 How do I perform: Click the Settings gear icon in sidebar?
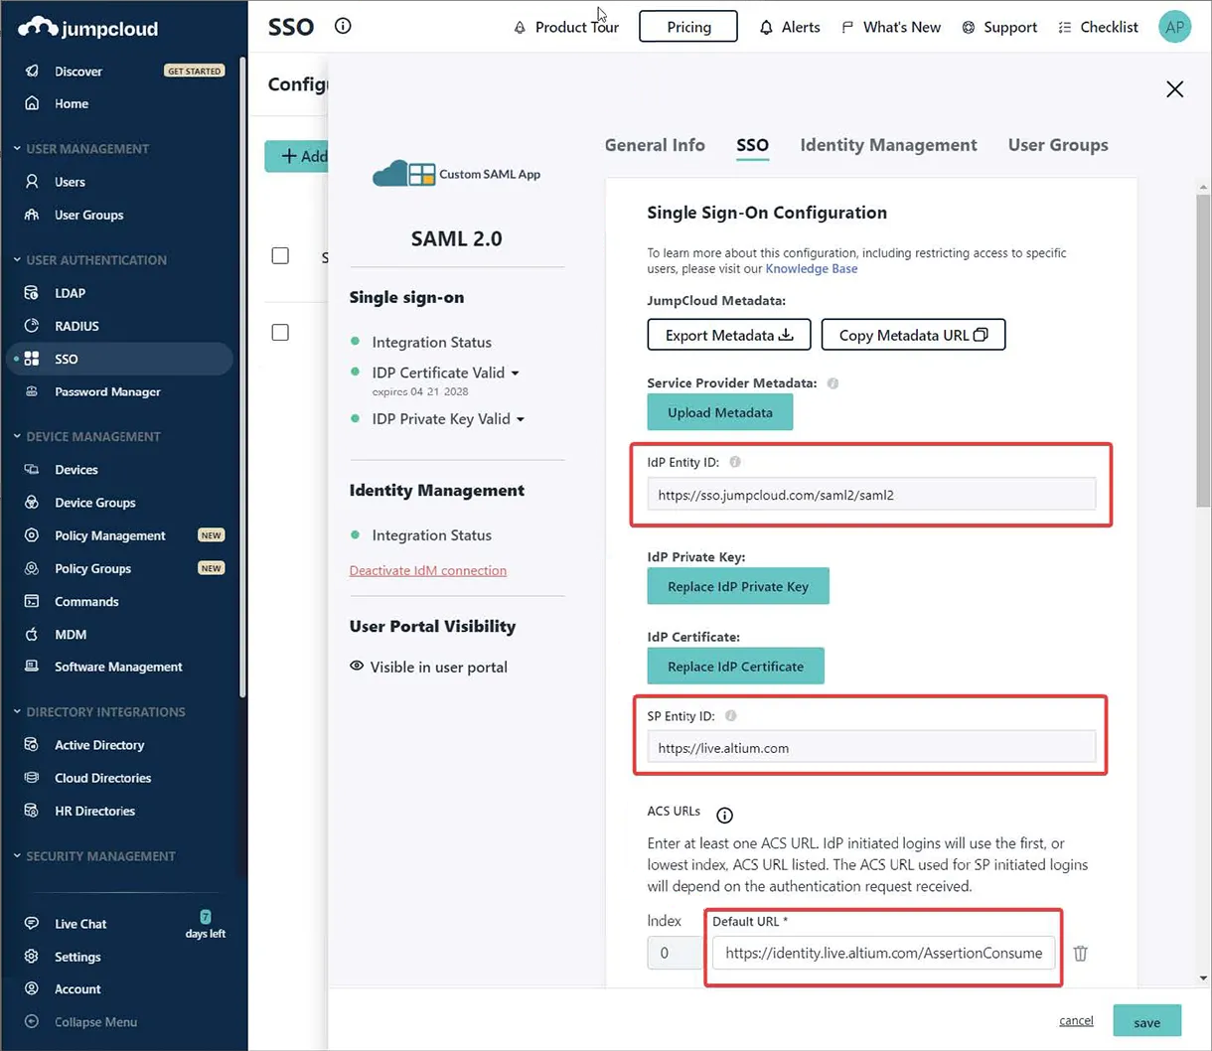click(x=32, y=957)
